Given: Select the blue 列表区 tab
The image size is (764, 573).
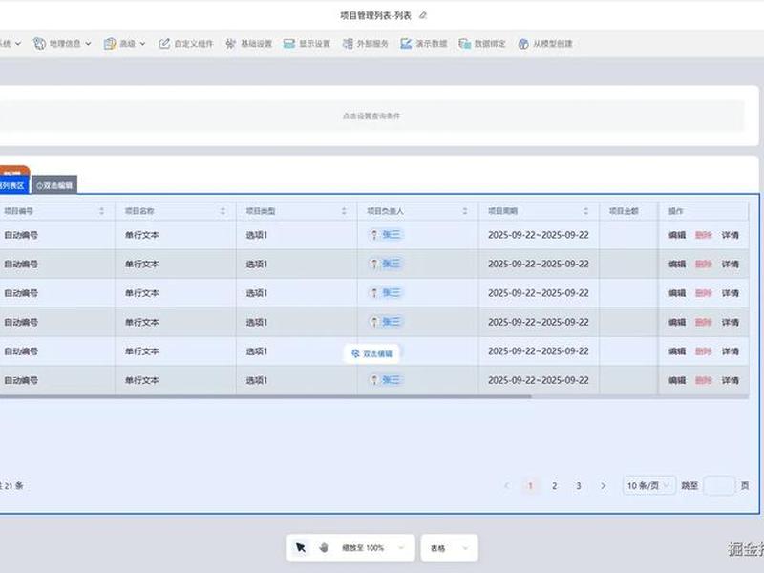Looking at the screenshot, I should 12,185.
